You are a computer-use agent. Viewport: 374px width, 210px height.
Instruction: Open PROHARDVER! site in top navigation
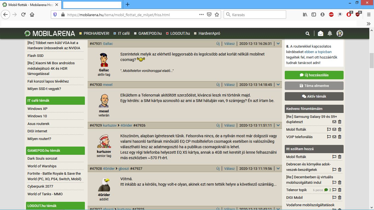(96, 33)
